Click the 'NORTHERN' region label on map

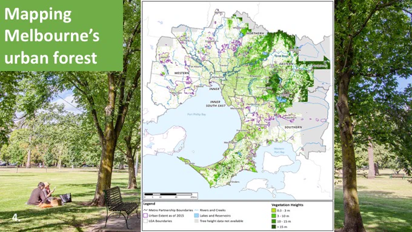[x=255, y=33]
